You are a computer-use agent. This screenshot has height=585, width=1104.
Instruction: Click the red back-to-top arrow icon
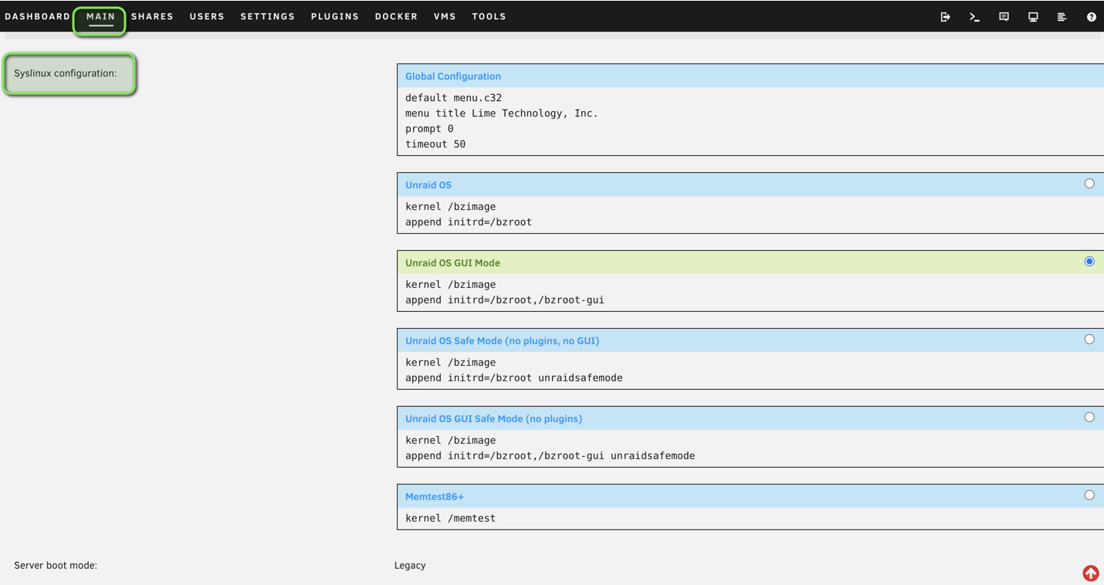tap(1090, 573)
